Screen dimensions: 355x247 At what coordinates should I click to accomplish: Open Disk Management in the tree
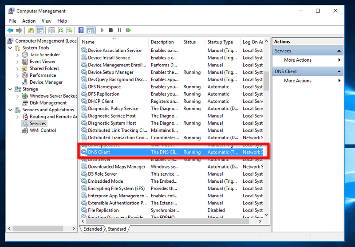(x=48, y=103)
